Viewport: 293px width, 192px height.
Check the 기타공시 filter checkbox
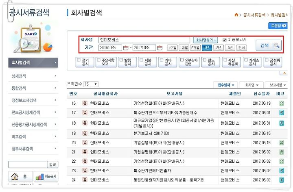162,60
